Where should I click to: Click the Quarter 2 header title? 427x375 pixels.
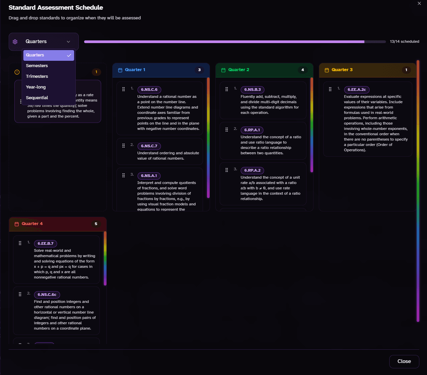pos(239,70)
